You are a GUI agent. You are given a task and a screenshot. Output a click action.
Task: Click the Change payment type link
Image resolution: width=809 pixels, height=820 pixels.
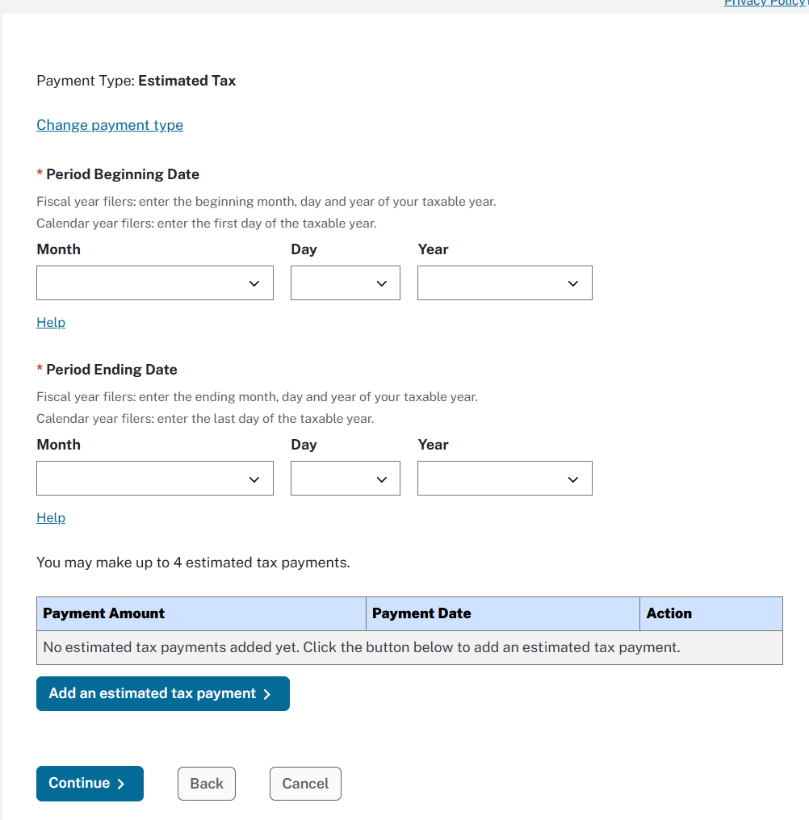(110, 125)
